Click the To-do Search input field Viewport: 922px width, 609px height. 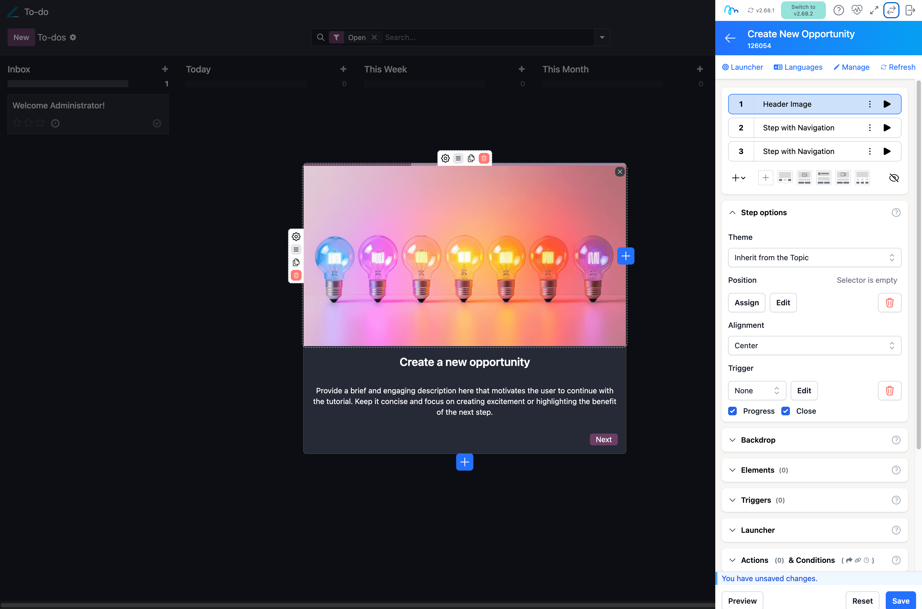(x=486, y=37)
